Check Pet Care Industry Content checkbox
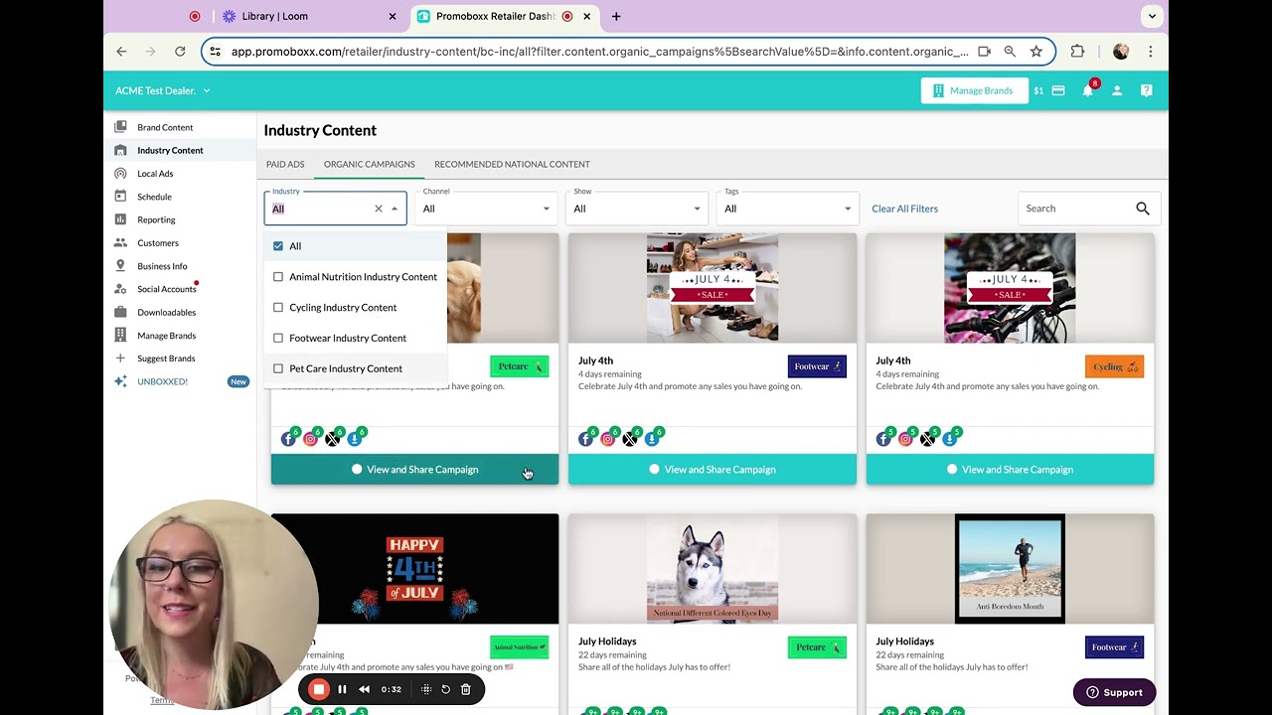Image resolution: width=1272 pixels, height=715 pixels. 278,368
